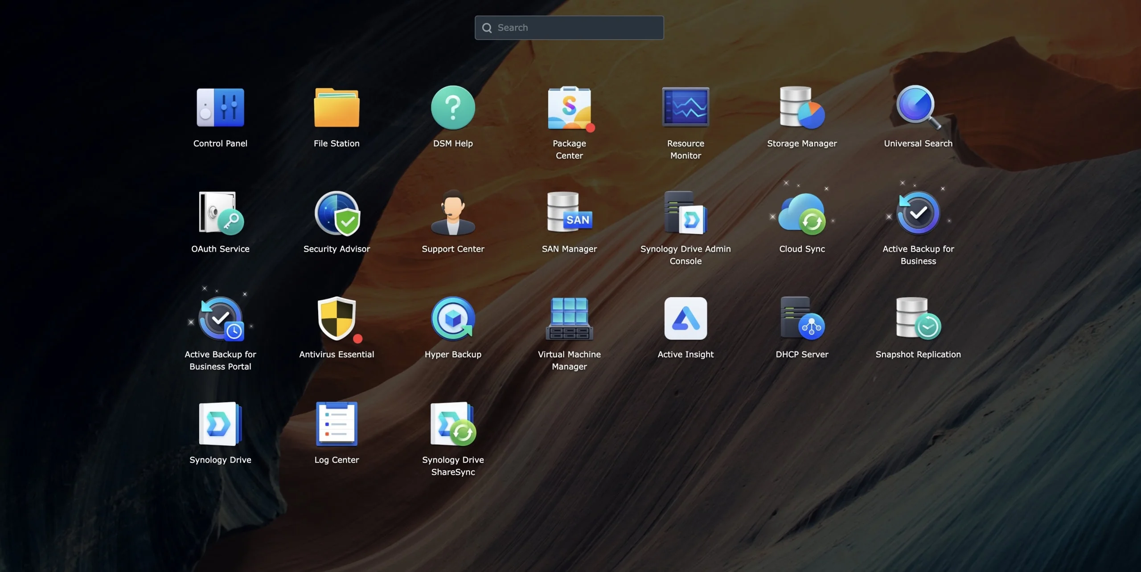1141x572 pixels.
Task: Open Package Center
Action: [x=569, y=107]
